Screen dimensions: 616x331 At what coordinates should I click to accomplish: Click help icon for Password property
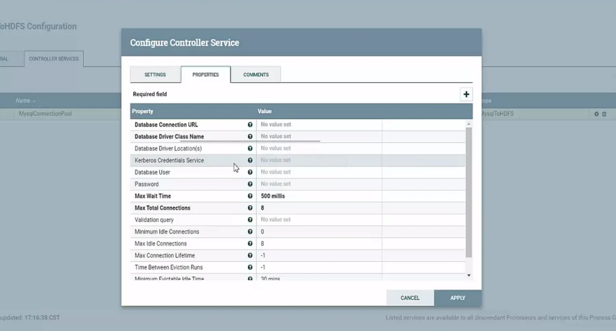250,184
